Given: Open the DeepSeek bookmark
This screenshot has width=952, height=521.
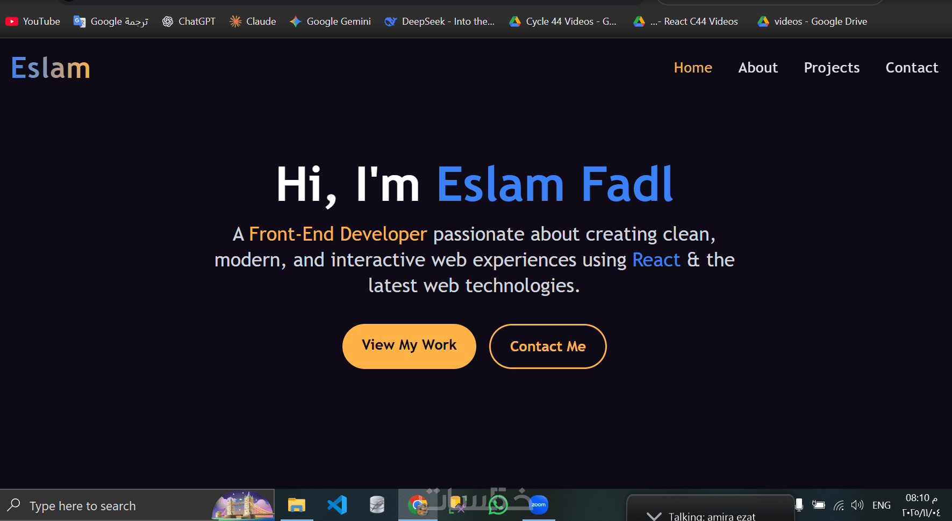Looking at the screenshot, I should pos(440,21).
